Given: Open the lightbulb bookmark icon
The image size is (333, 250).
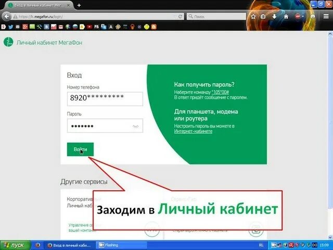Looking at the screenshot, I should [x=132, y=27].
